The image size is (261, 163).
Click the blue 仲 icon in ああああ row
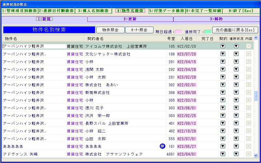point(162,146)
